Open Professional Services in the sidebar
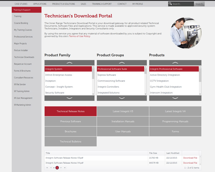 tap(23, 37)
